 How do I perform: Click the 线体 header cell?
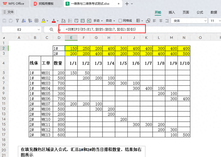point(35,63)
